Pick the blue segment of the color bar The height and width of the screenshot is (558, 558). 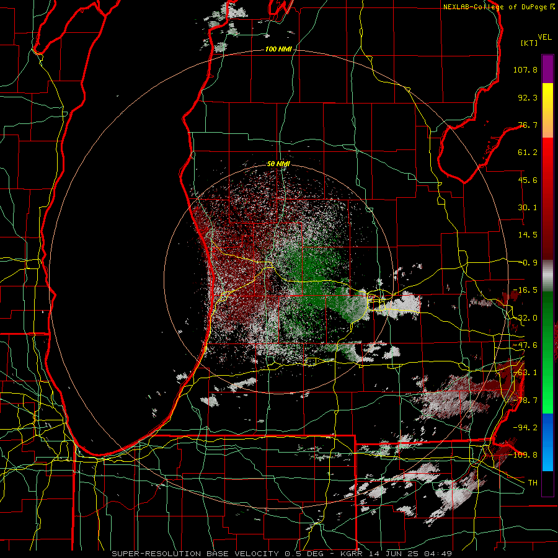(x=547, y=442)
